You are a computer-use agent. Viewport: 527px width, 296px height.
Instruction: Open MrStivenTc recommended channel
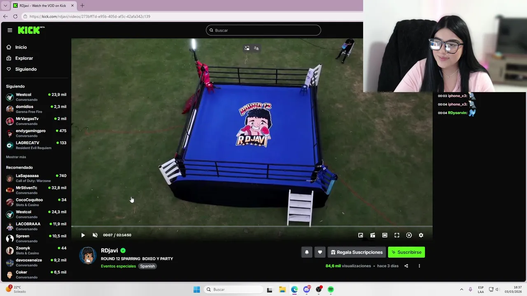pyautogui.click(x=36, y=190)
